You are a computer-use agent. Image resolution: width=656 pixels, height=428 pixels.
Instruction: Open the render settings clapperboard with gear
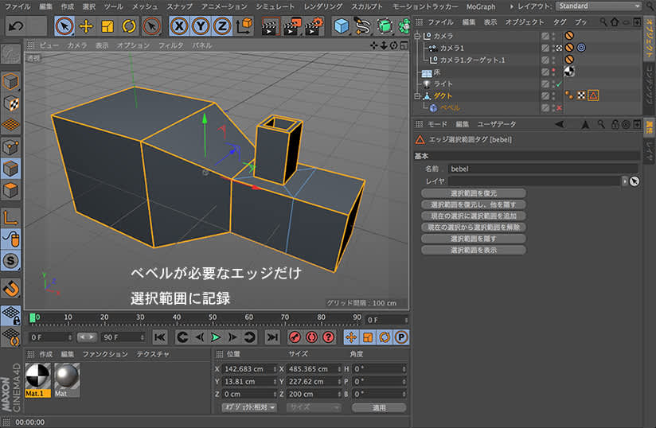pyautogui.click(x=313, y=27)
